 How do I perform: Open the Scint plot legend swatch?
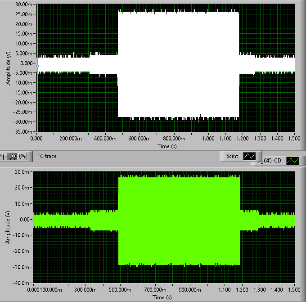click(249, 156)
